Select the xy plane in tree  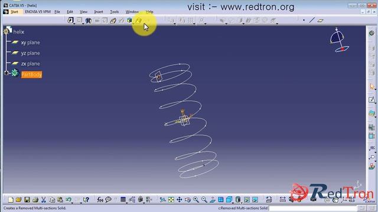coord(30,42)
